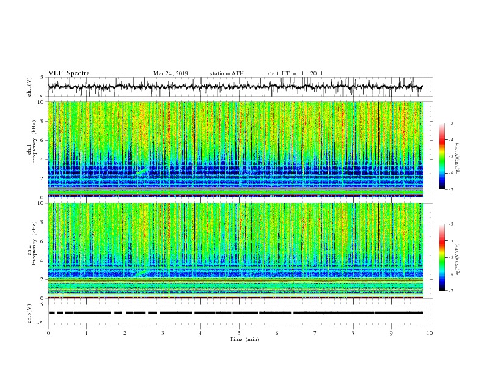This screenshot has height=374, width=484.
Task: Click time axis tick label "6"
Action: pyautogui.click(x=277, y=333)
